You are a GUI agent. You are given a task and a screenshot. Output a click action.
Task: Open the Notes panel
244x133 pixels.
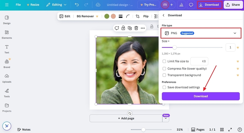(x=24, y=129)
